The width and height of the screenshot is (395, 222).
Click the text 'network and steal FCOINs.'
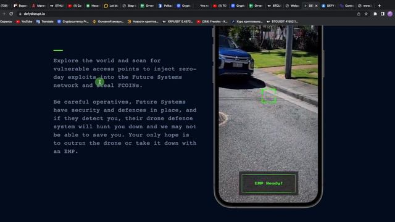[98, 86]
